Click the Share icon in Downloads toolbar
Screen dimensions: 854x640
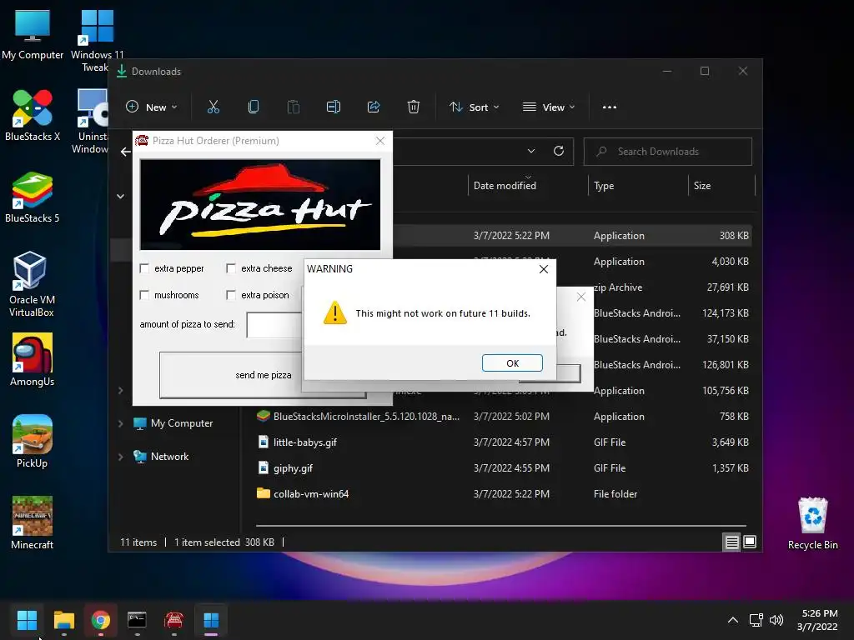(x=374, y=107)
